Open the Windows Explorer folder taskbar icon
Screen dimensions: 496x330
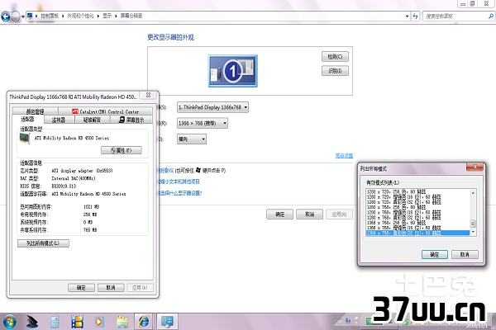pyautogui.click(x=122, y=322)
